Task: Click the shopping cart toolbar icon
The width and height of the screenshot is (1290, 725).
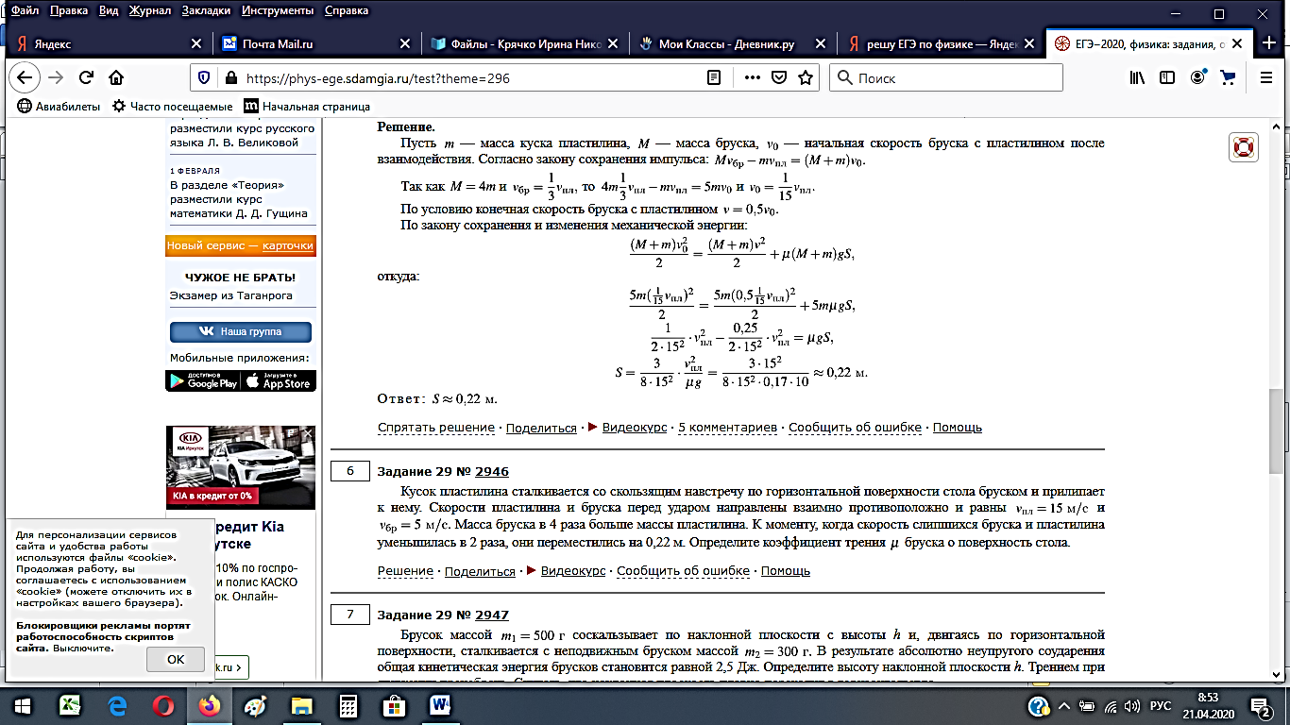Action: (x=1229, y=78)
